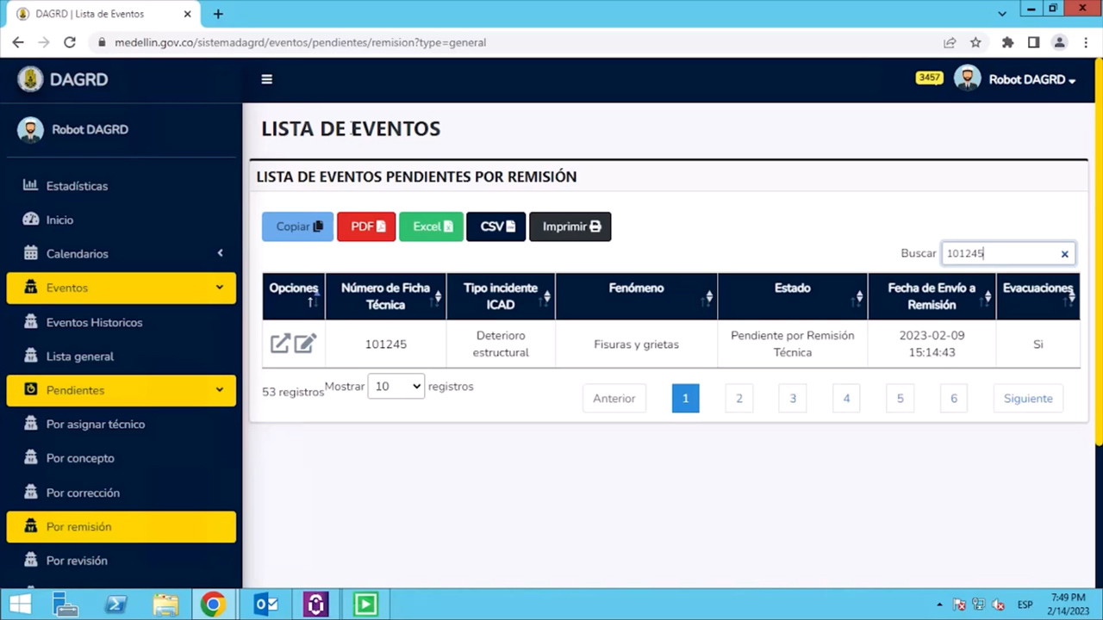Click the Robot DAGRD avatar image
The image size is (1103, 620).
(x=967, y=78)
